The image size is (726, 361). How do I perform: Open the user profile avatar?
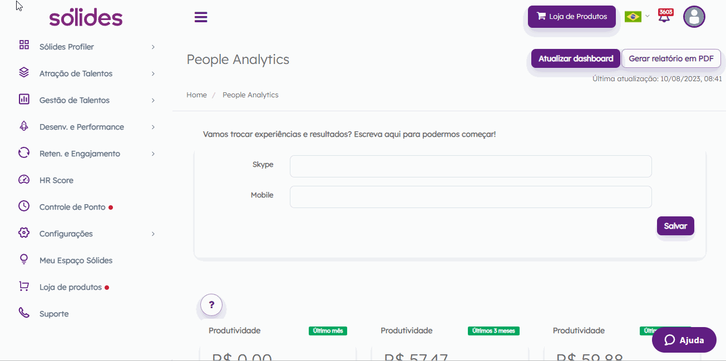coord(694,17)
